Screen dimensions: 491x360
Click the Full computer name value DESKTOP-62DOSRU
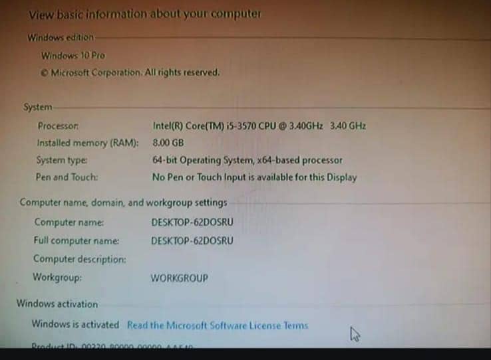[192, 240]
